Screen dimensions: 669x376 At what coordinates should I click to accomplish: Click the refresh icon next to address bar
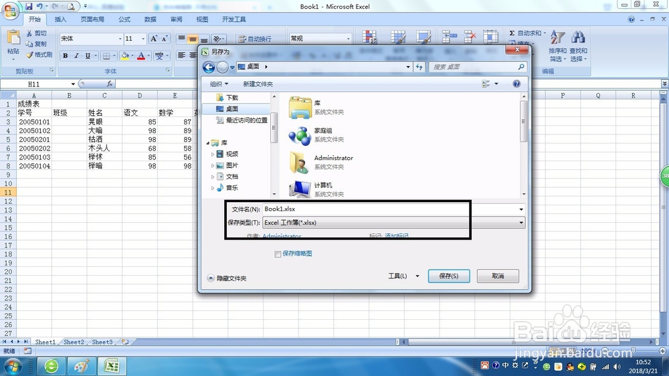pyautogui.click(x=419, y=67)
